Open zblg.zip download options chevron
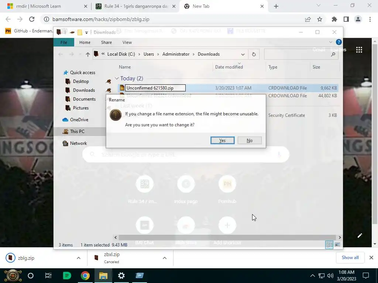This screenshot has height=283, width=378. click(78, 258)
